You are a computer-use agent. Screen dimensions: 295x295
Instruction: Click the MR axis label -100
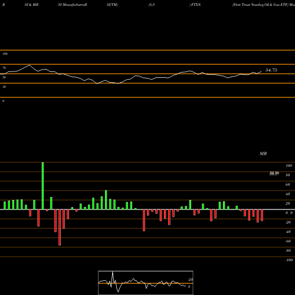(x=289, y=260)
